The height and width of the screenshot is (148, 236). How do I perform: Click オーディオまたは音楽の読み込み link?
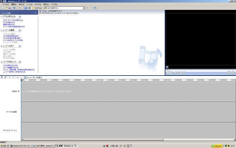[x=14, y=26]
